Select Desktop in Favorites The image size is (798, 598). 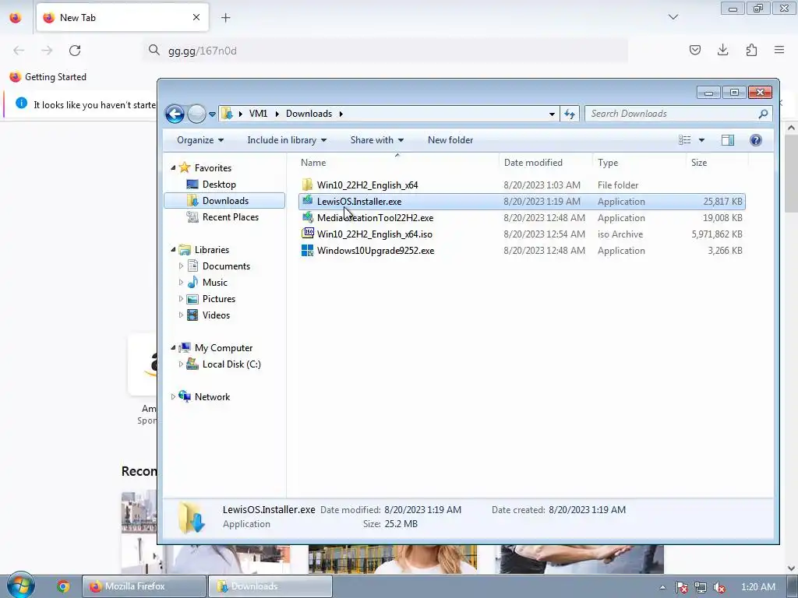pos(219,184)
